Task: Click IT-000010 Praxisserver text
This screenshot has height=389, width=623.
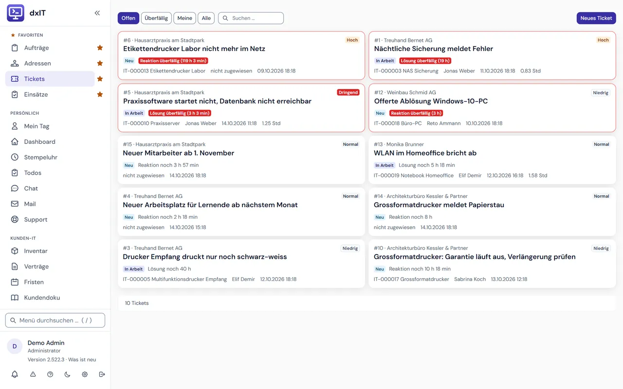Action: click(151, 124)
